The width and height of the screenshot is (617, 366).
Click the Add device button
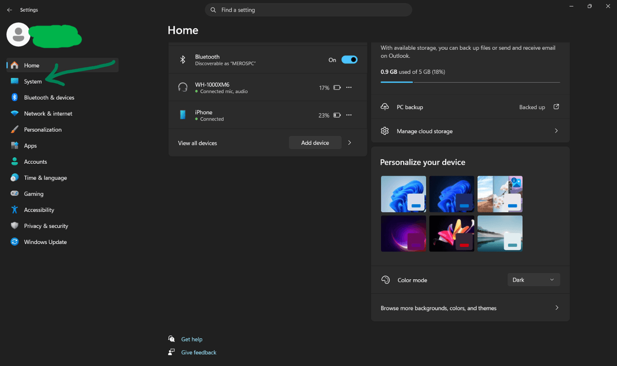315,143
